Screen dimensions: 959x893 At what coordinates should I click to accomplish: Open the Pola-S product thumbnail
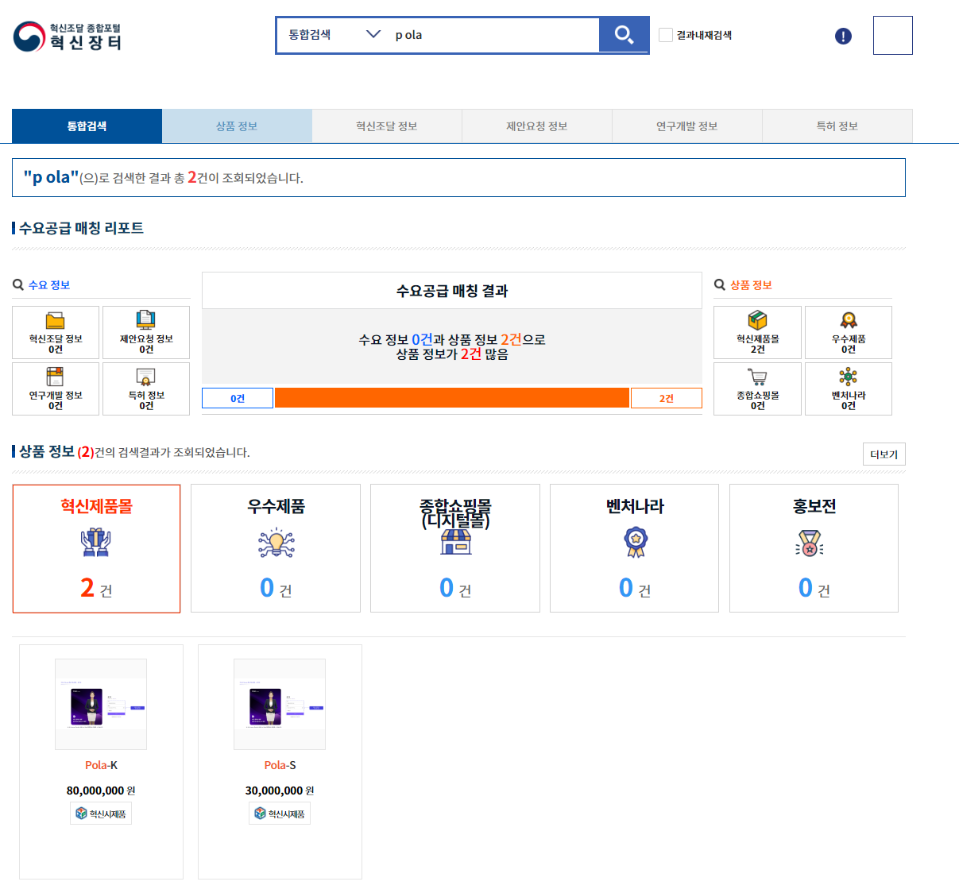pos(280,704)
